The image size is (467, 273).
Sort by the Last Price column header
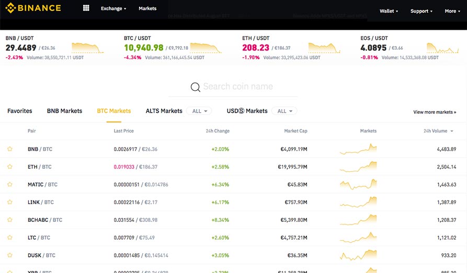tap(123, 131)
